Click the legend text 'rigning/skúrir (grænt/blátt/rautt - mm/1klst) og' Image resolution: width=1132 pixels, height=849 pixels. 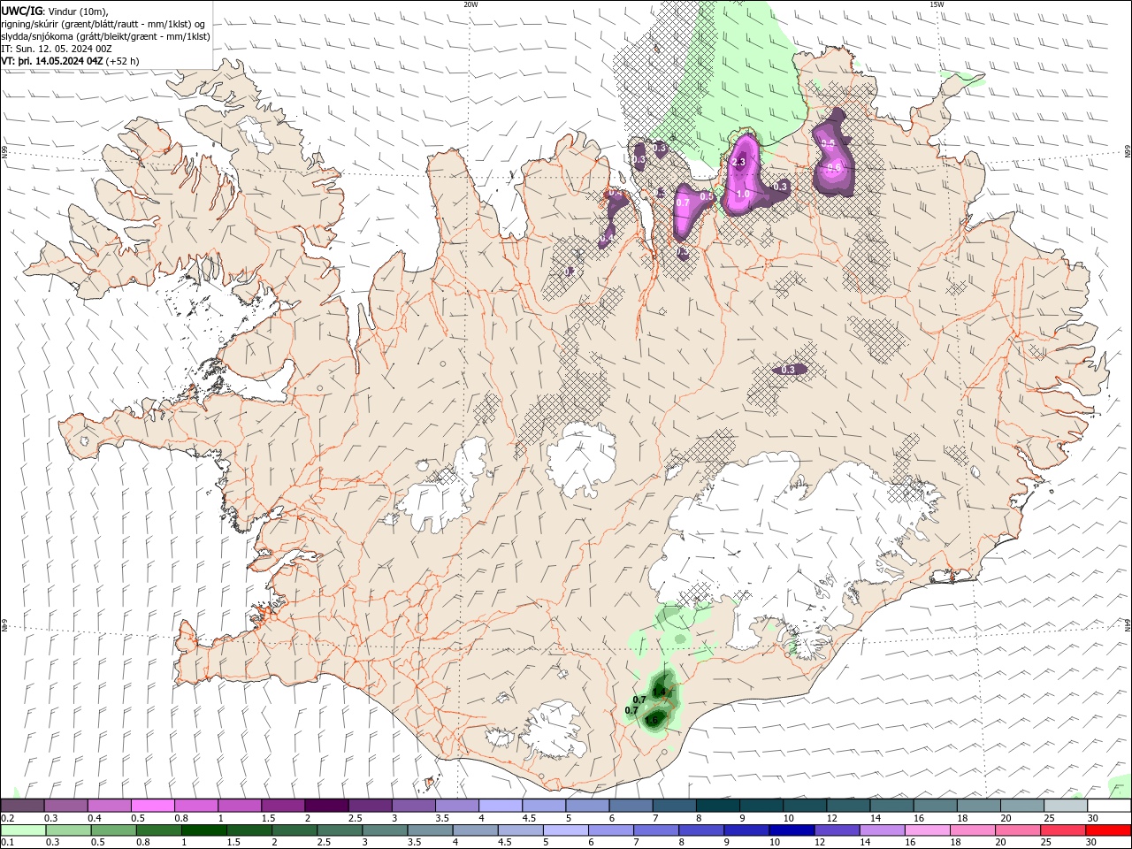[x=103, y=24]
